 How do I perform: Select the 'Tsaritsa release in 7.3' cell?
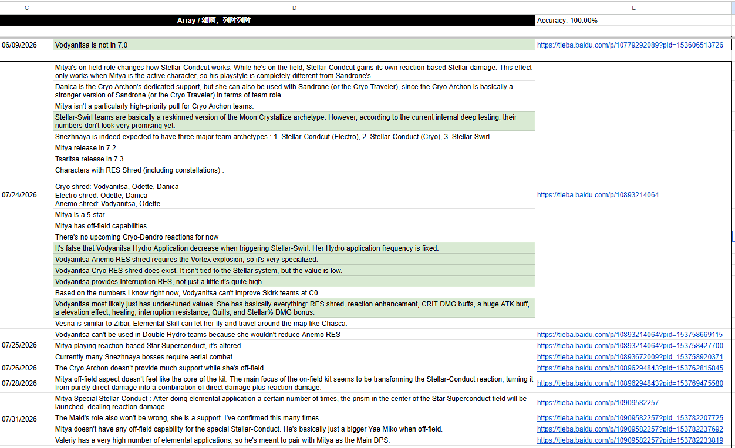click(x=294, y=159)
